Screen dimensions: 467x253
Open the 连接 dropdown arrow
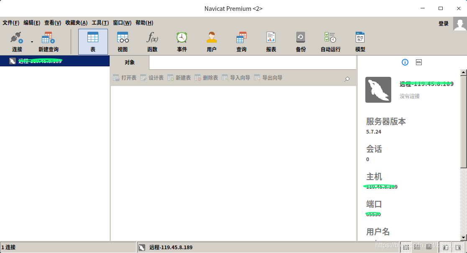point(32,42)
